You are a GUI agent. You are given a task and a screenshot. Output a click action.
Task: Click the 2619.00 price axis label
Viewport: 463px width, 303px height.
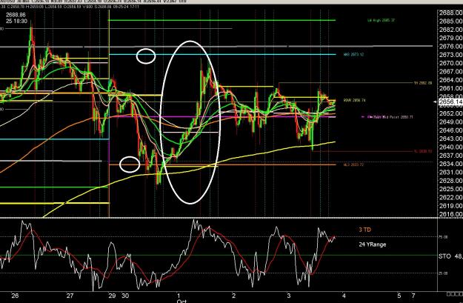[451, 206]
